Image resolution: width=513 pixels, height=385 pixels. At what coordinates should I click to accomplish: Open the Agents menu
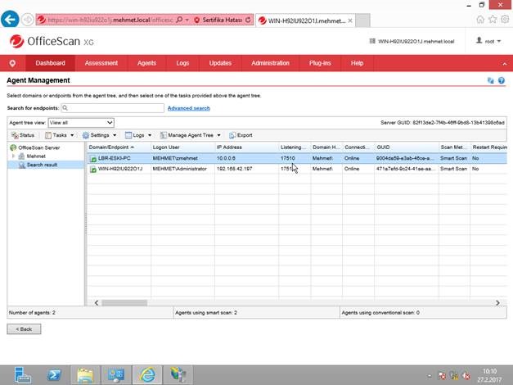[146, 63]
